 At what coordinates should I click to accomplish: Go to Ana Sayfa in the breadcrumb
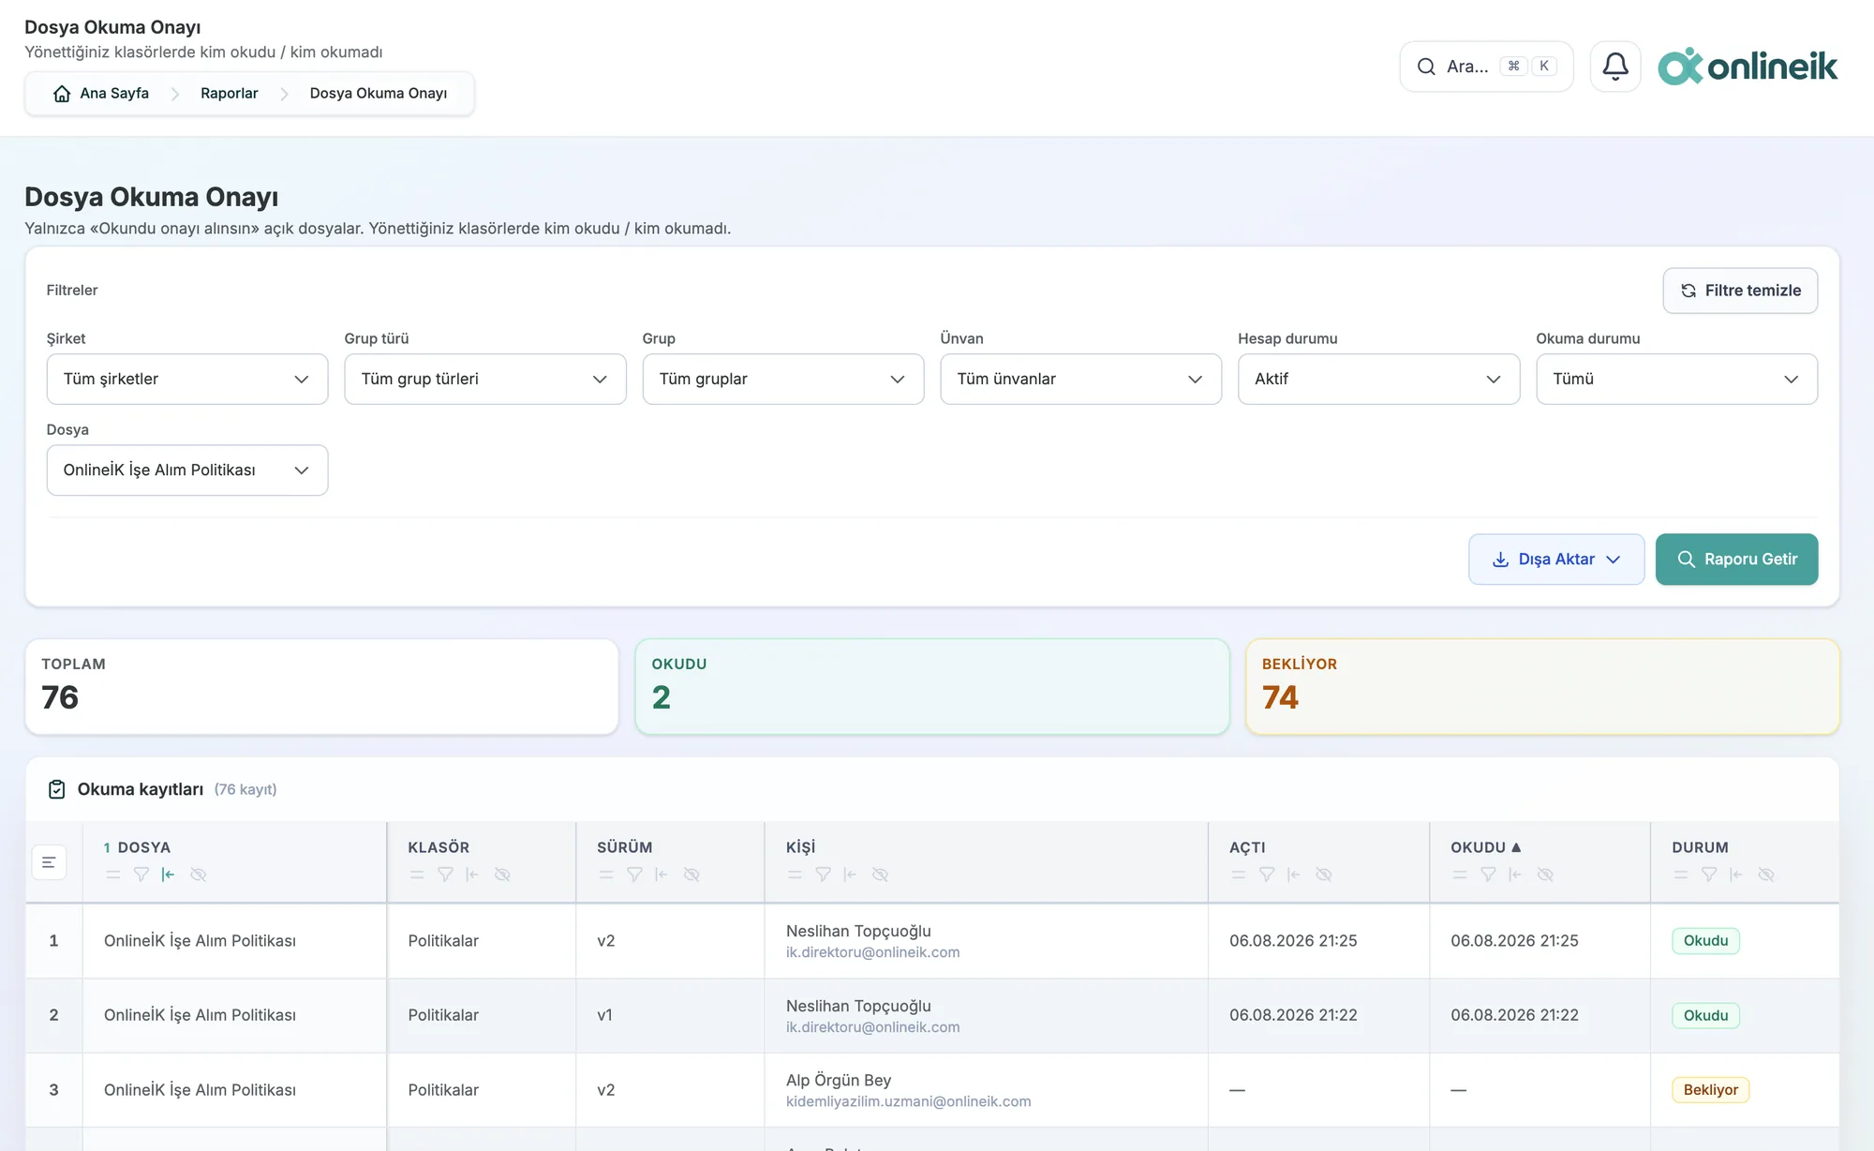click(x=101, y=94)
